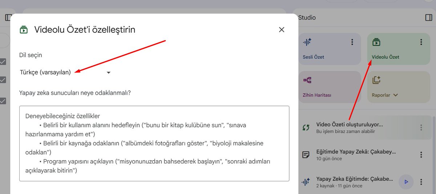Play the Yapay Zeka Eğitimde audio overview
The width and height of the screenshot is (436, 194).
pos(406,182)
